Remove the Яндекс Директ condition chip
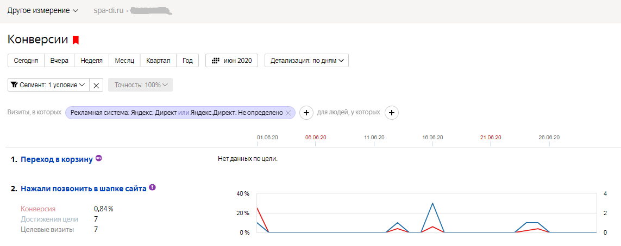Image resolution: width=621 pixels, height=246 pixels. 288,113
